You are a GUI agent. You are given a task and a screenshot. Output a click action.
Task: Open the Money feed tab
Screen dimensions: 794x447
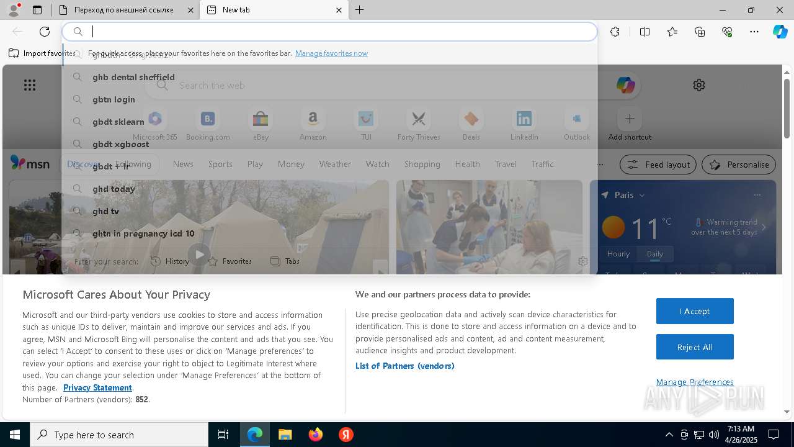click(x=291, y=164)
